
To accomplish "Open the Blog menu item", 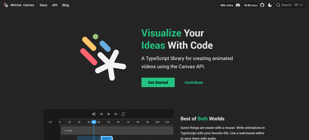I will point(65,5).
